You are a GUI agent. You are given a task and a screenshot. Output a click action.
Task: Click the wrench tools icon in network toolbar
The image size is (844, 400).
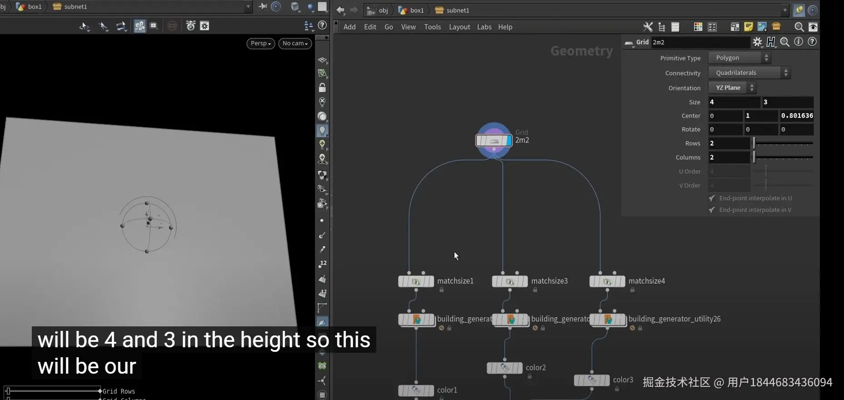click(x=648, y=27)
